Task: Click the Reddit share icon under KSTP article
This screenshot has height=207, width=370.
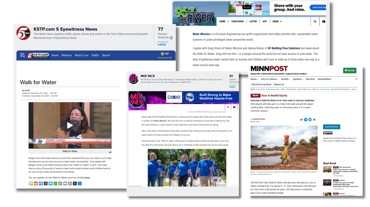Action: pos(36,183)
